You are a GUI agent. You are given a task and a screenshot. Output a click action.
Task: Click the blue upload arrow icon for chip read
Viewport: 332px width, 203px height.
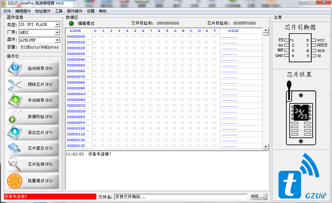pyautogui.click(x=15, y=132)
